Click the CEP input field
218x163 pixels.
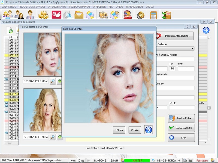pos(186,68)
